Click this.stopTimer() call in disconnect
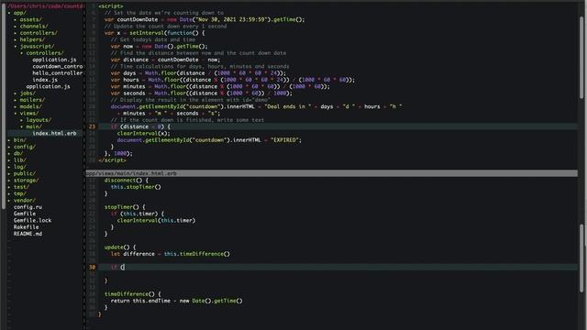 point(136,187)
